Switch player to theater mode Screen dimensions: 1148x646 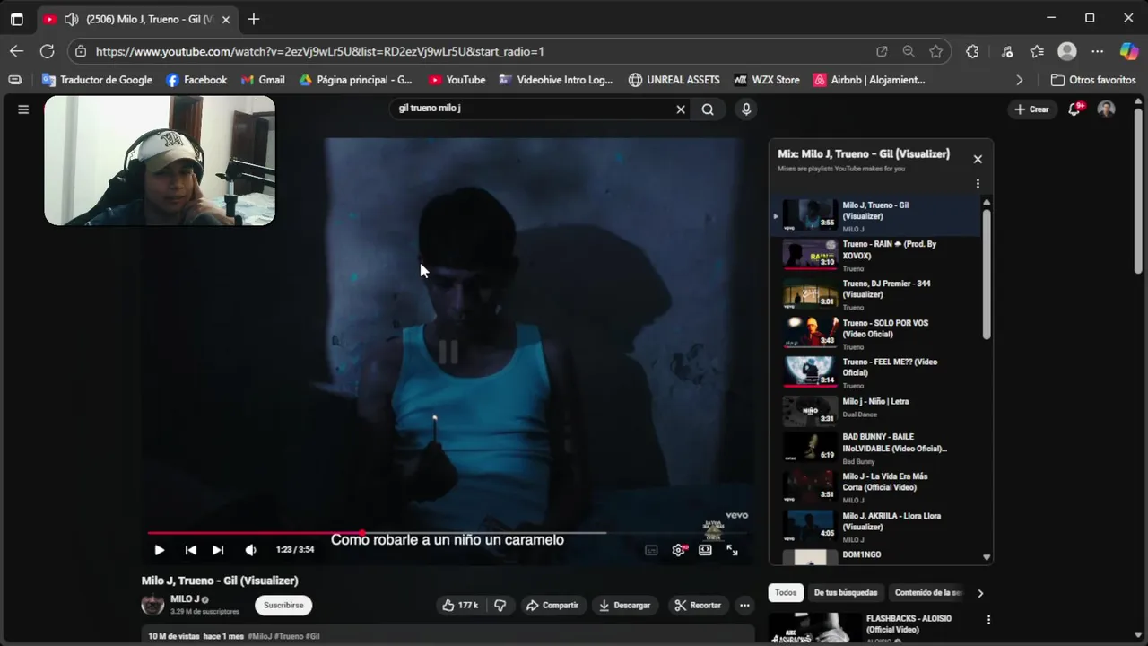pos(706,550)
